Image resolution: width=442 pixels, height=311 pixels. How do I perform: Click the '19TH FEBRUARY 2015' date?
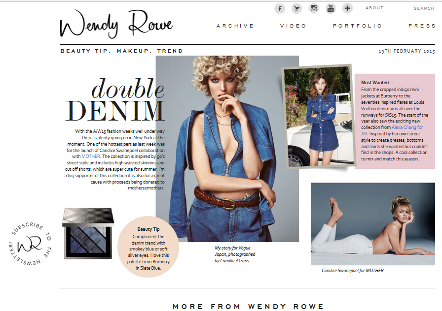pyautogui.click(x=406, y=51)
